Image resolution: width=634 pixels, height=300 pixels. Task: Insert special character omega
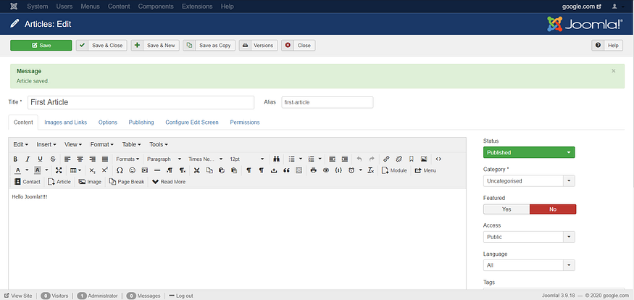coord(120,170)
